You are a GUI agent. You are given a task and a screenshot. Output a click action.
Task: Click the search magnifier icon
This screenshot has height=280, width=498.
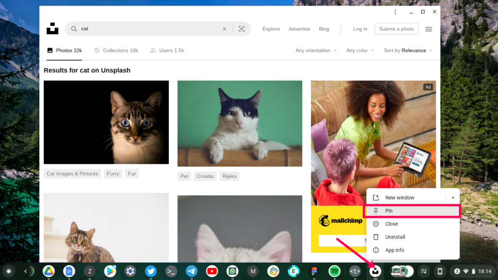(74, 29)
